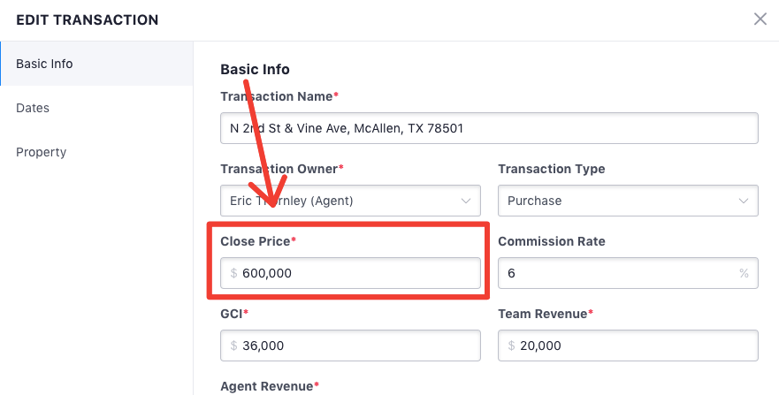Switch to the Dates tab
Screen dimensions: 779x395
tap(33, 108)
